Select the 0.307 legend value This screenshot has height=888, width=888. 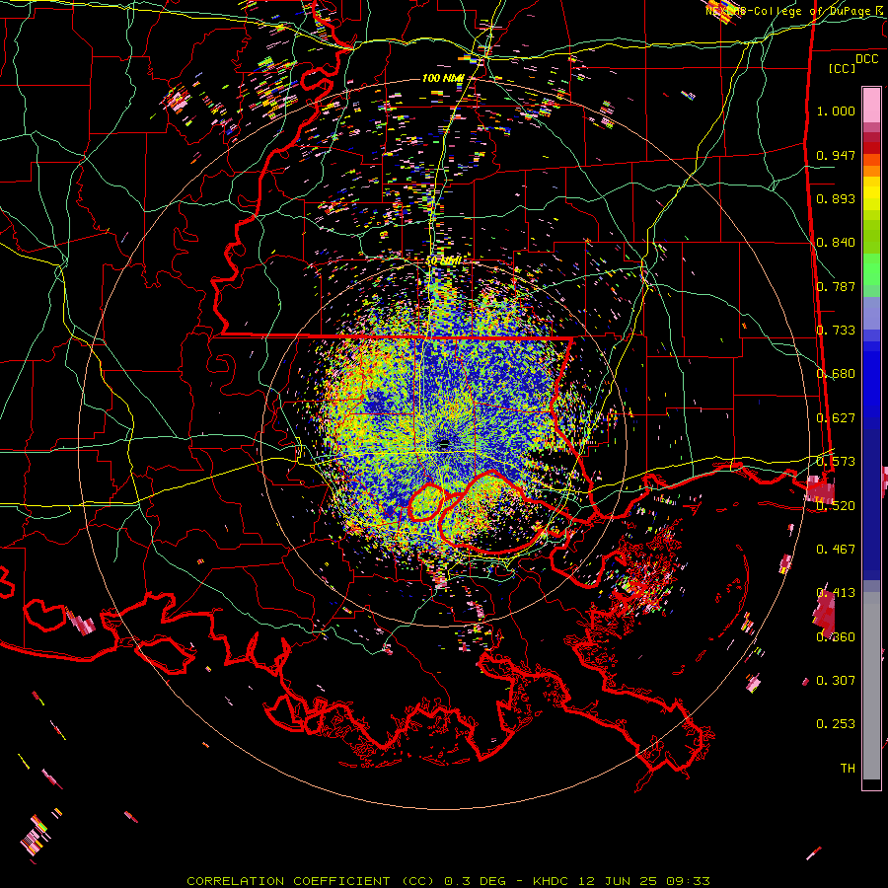pos(836,680)
